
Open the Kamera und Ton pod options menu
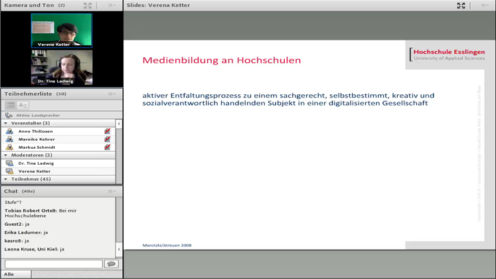pos(112,5)
